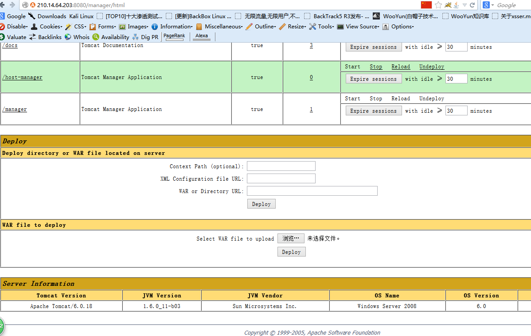531x336 pixels.
Task: Undeploy the /host-manager application
Action: point(432,67)
